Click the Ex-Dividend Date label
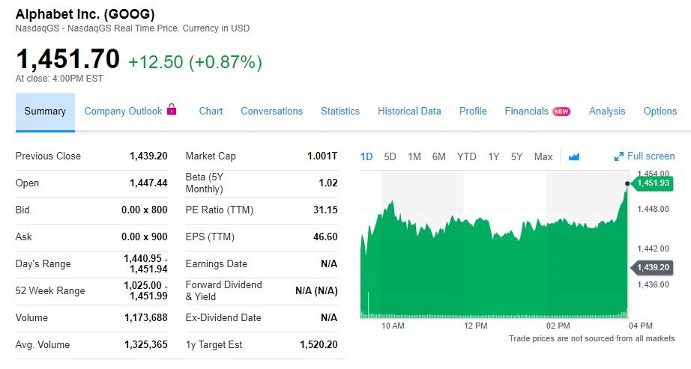This screenshot has height=369, width=691. pos(223,317)
